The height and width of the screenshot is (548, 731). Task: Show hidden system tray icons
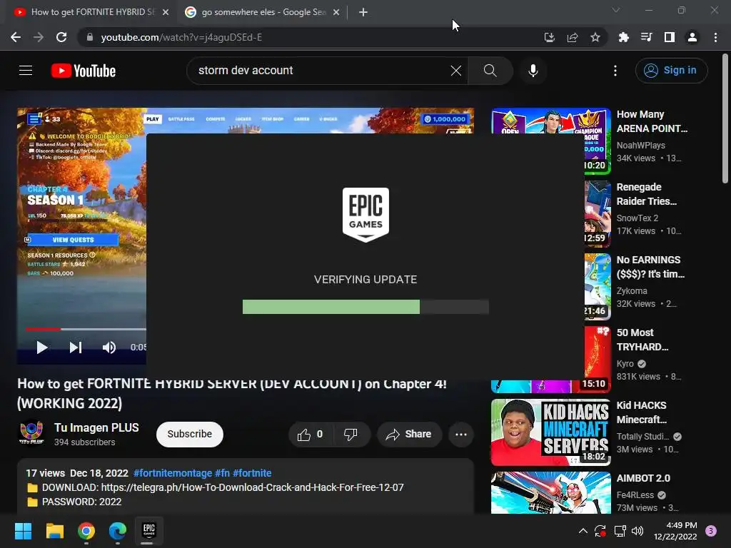click(x=583, y=531)
